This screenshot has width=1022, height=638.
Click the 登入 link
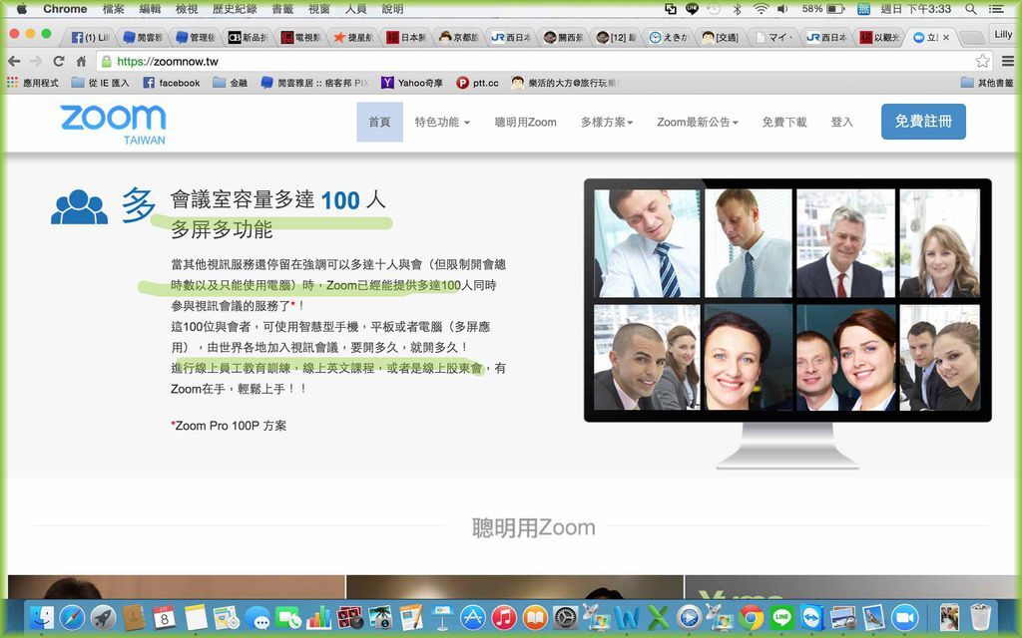pos(841,122)
